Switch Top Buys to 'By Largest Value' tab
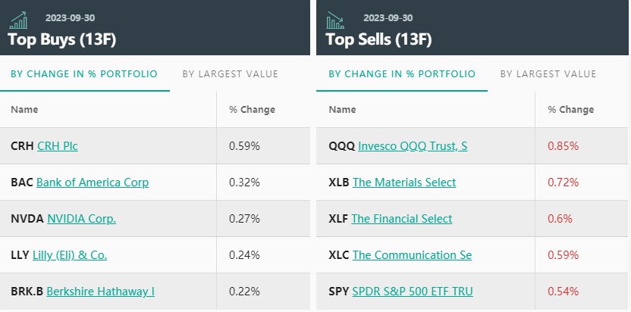Viewport: 631px width, 312px height. 230,74
